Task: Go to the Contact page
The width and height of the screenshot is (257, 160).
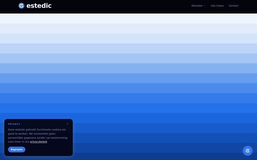Action: pyautogui.click(x=233, y=6)
